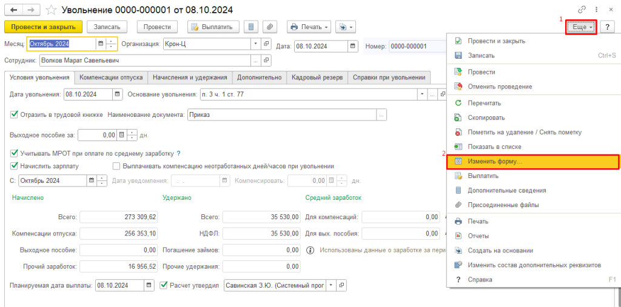Open additional info icon in toolbar
Image resolution: width=621 pixels, height=307 pixels.
point(250,27)
